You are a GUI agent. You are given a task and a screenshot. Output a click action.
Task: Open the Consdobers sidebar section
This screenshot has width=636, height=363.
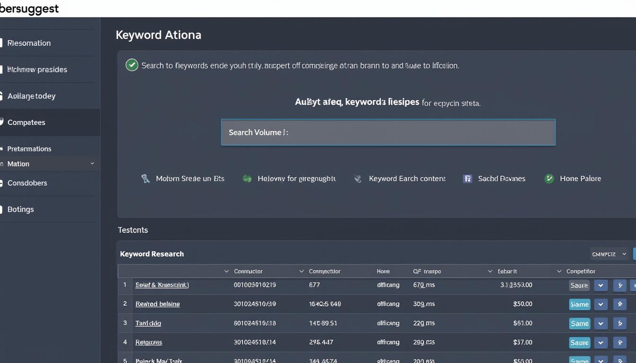pyautogui.click(x=27, y=183)
